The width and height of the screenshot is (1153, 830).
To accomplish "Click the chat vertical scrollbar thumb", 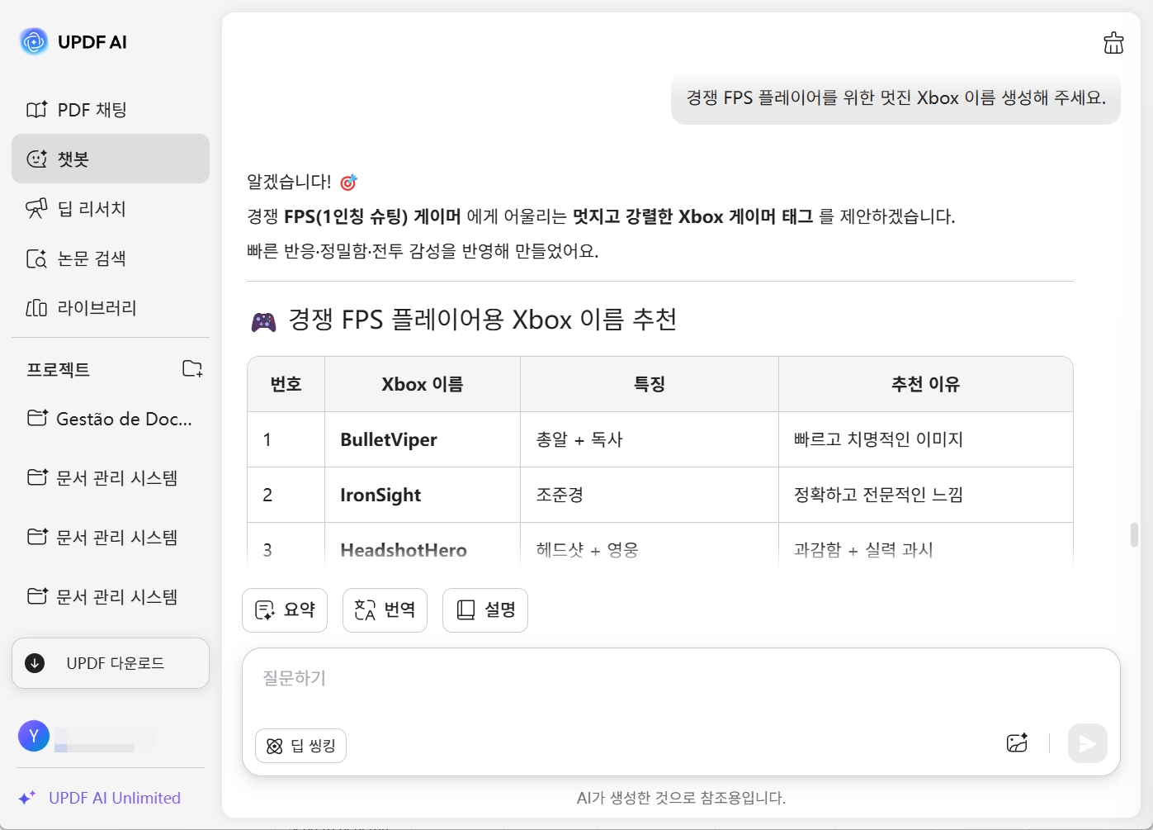I will click(x=1135, y=535).
